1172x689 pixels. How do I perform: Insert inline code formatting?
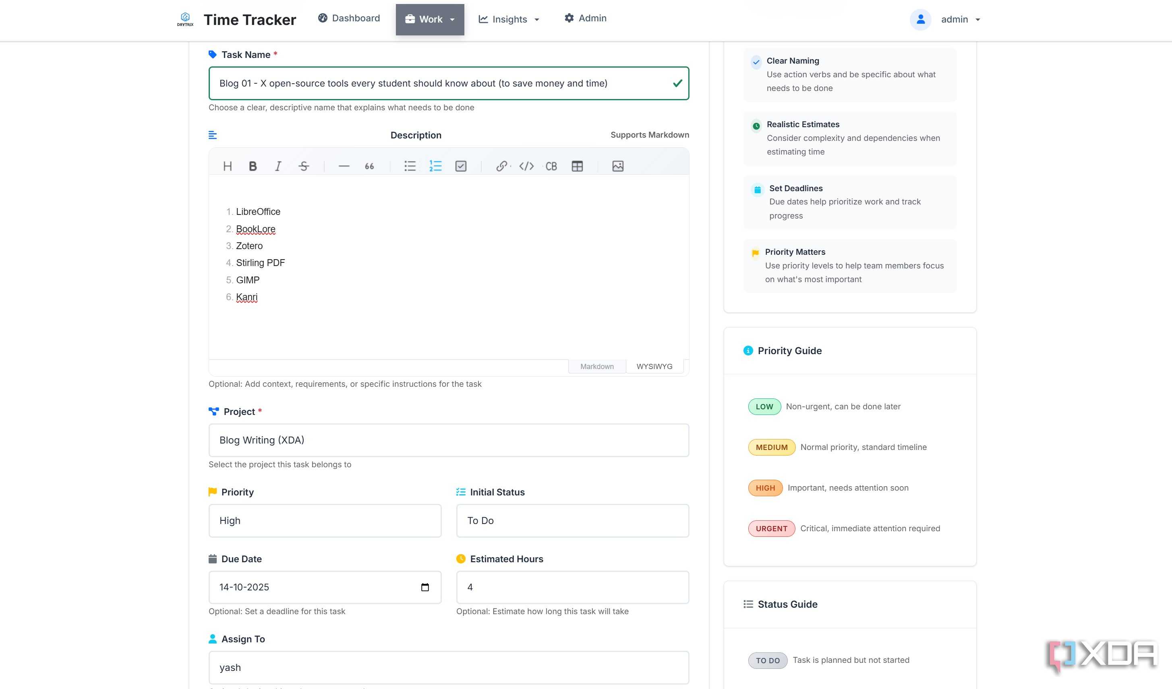[x=526, y=166]
